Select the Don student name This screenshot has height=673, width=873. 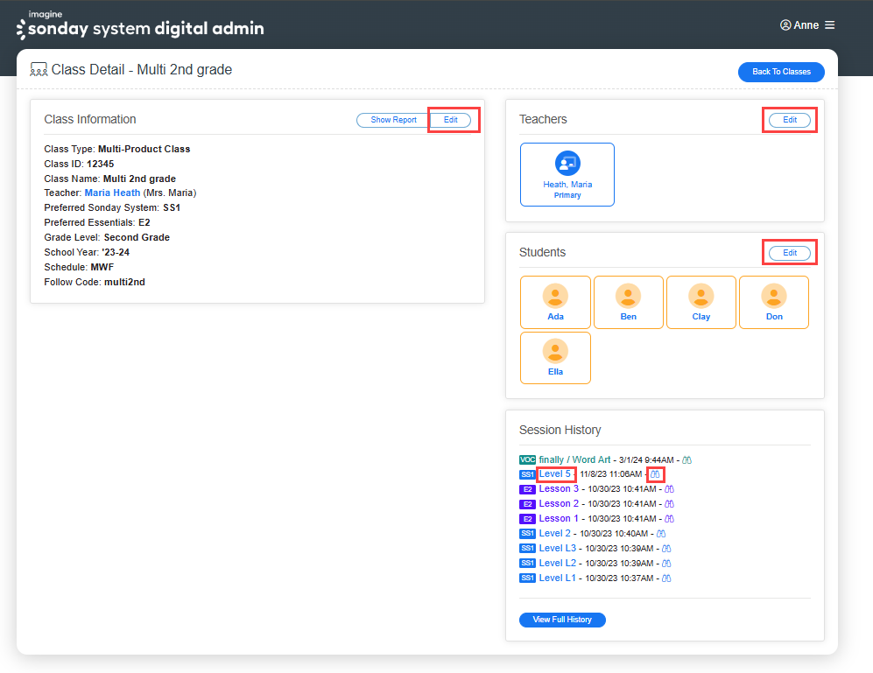click(774, 317)
